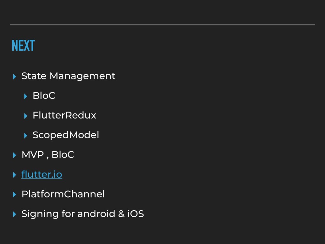Click the horizontal divider line above the title

[x=162, y=25]
